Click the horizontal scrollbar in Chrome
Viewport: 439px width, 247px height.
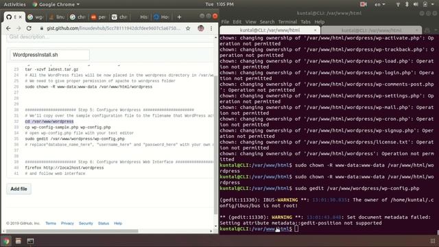[x=72, y=231]
